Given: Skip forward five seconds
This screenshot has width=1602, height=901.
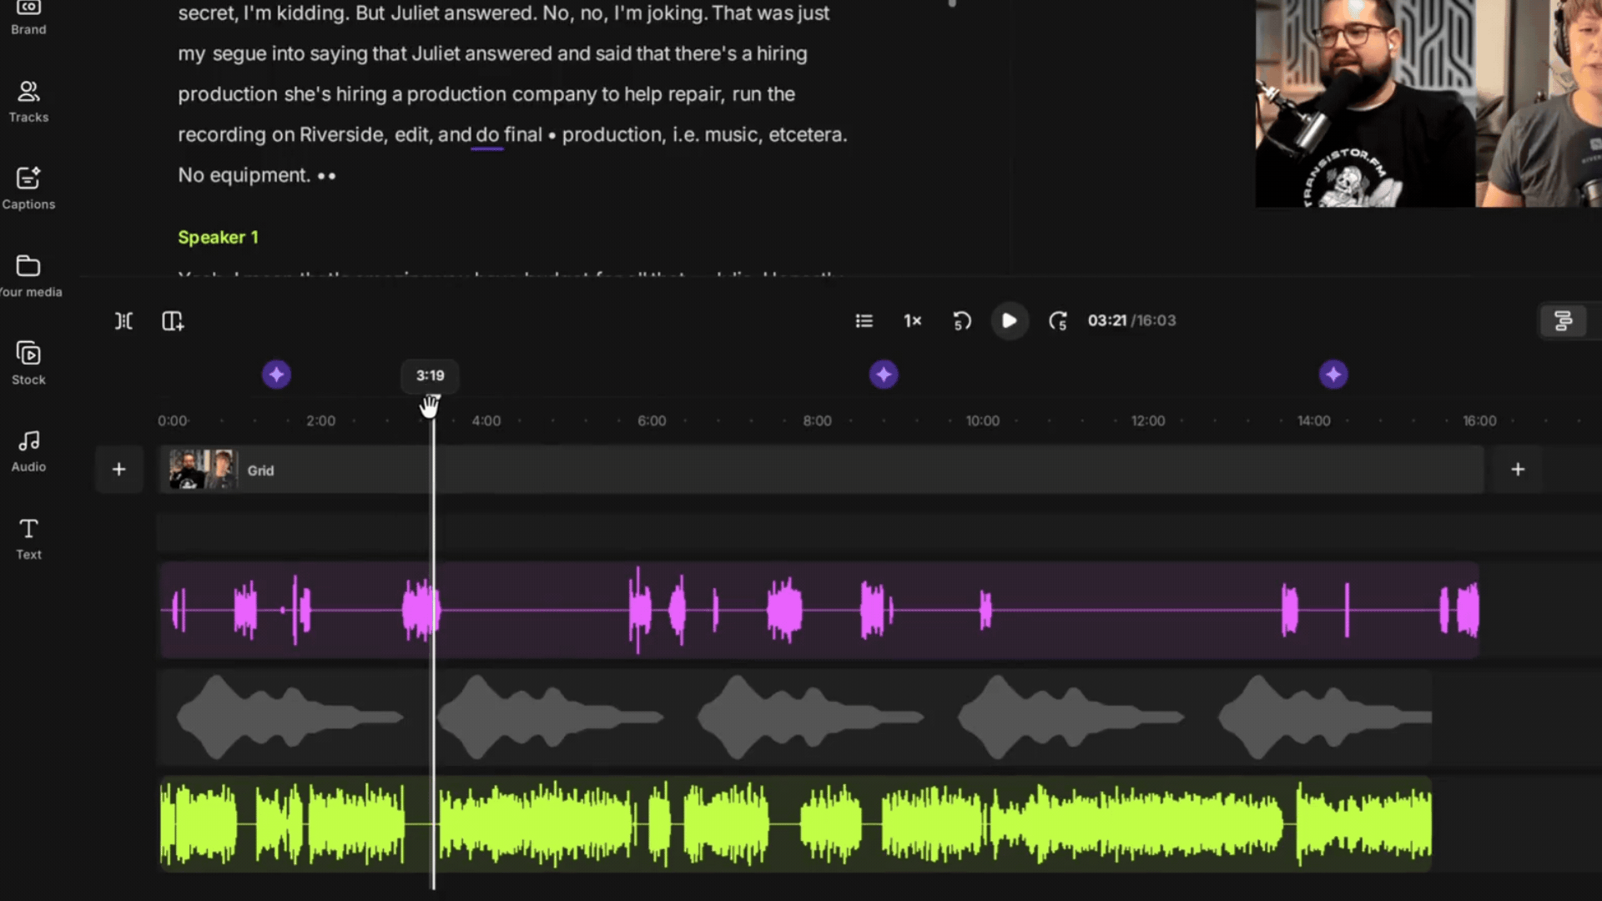Looking at the screenshot, I should coord(1058,321).
